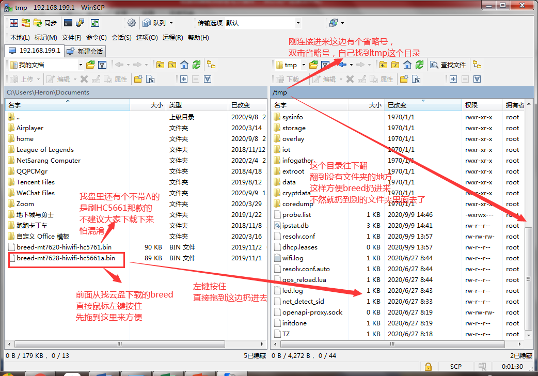Open the 文件(F) menu
The width and height of the screenshot is (538, 376).
(71, 37)
